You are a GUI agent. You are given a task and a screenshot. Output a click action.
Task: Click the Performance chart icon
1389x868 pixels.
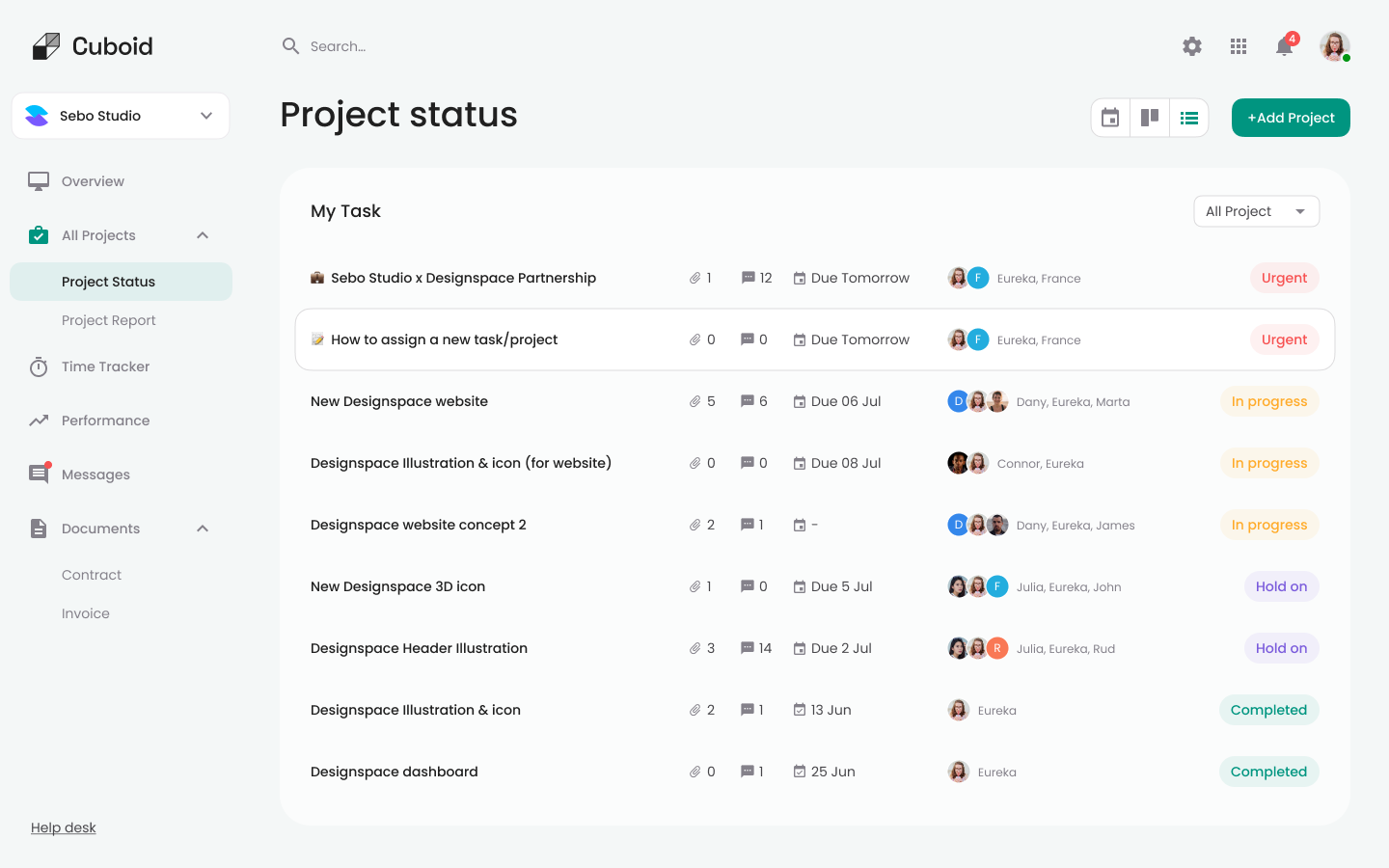pyautogui.click(x=39, y=420)
